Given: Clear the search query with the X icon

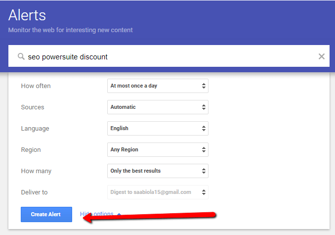Looking at the screenshot, I should coord(321,56).
